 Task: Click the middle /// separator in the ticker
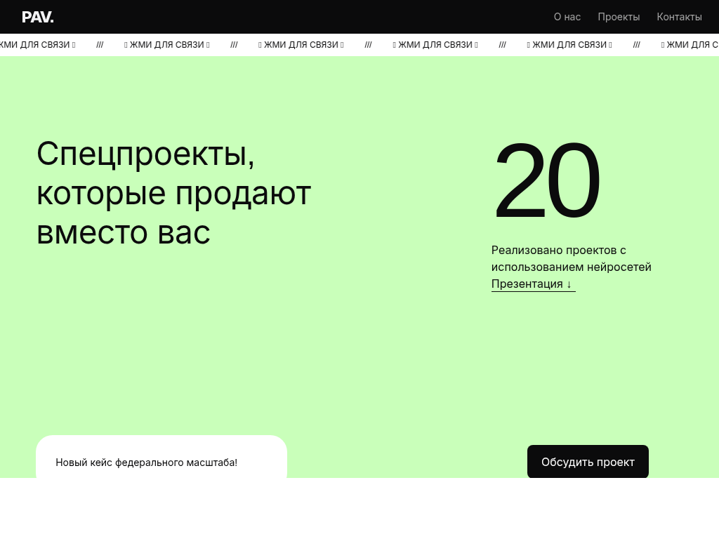(x=368, y=45)
